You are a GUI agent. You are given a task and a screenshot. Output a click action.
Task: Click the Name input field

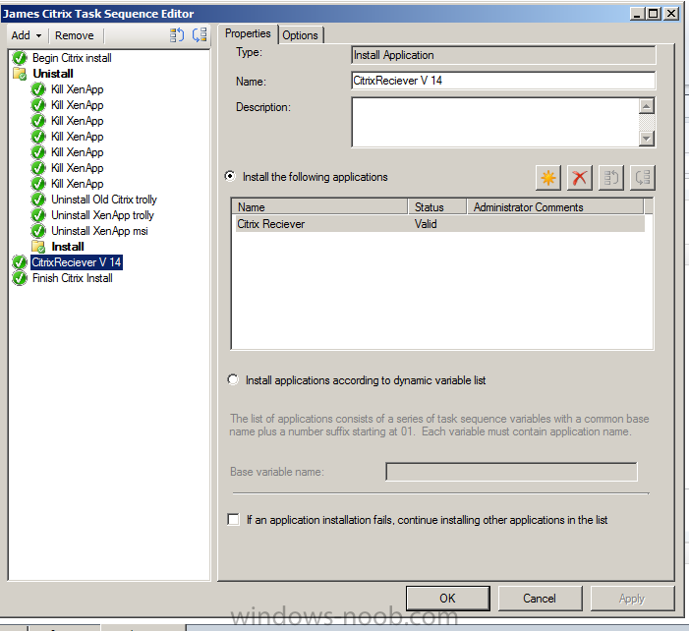pyautogui.click(x=503, y=81)
